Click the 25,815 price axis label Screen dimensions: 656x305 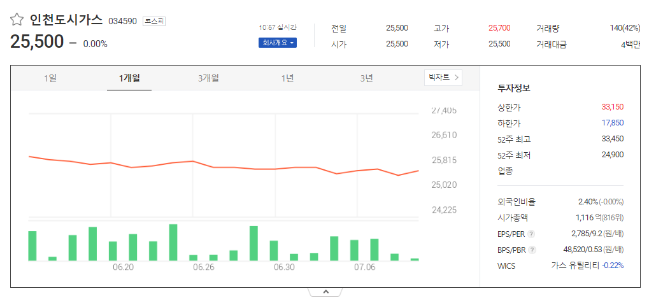pos(445,160)
